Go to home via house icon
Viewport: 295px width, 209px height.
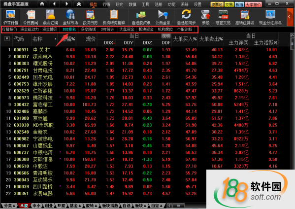click(x=42, y=4)
